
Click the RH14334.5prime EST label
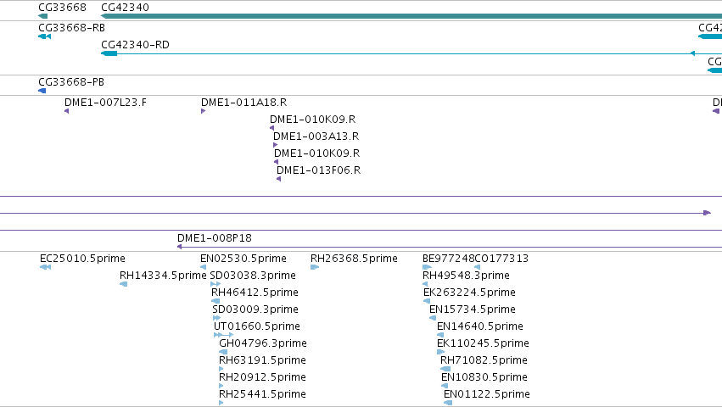[163, 276]
